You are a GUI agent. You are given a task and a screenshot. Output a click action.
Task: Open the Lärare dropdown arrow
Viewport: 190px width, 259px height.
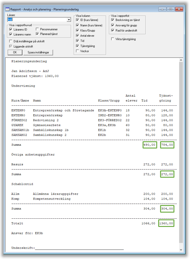click(x=69, y=20)
